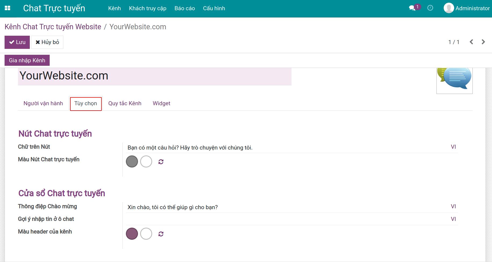Open the conversations message icon
The image size is (492, 262).
click(x=412, y=8)
